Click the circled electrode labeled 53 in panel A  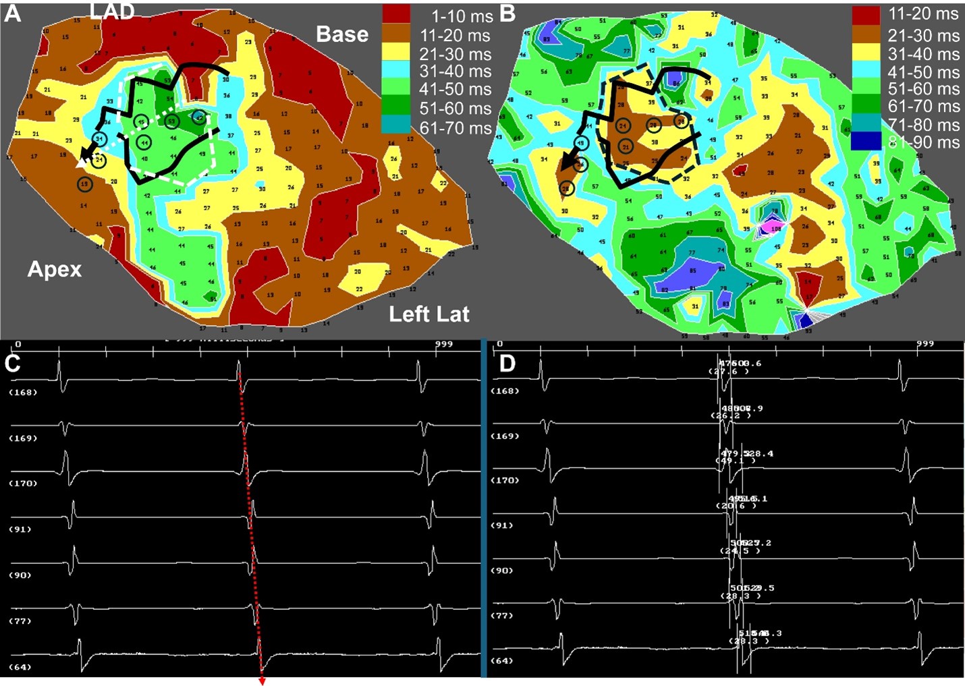coord(171,121)
